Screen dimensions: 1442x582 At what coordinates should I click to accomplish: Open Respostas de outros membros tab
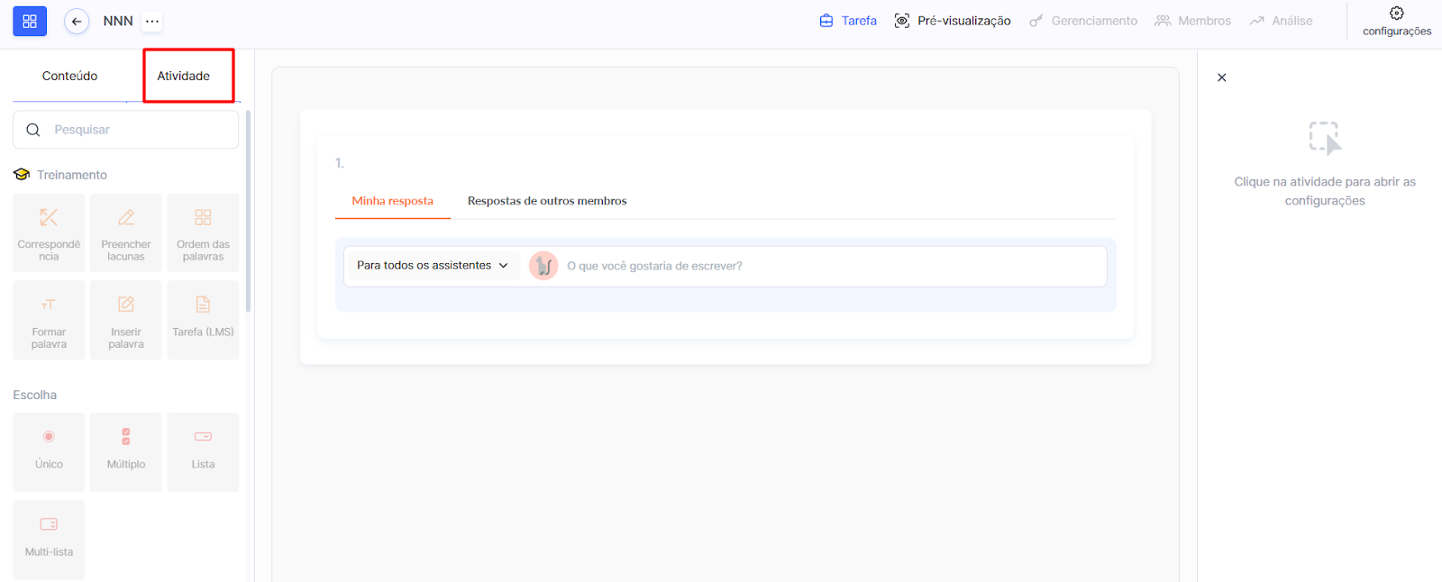point(546,201)
